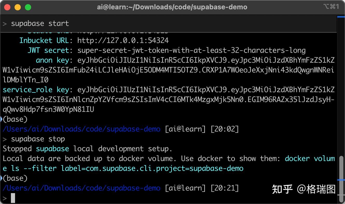This screenshot has height=204, width=345.
Task: Click the green full-screen window button
Action: 28,7
